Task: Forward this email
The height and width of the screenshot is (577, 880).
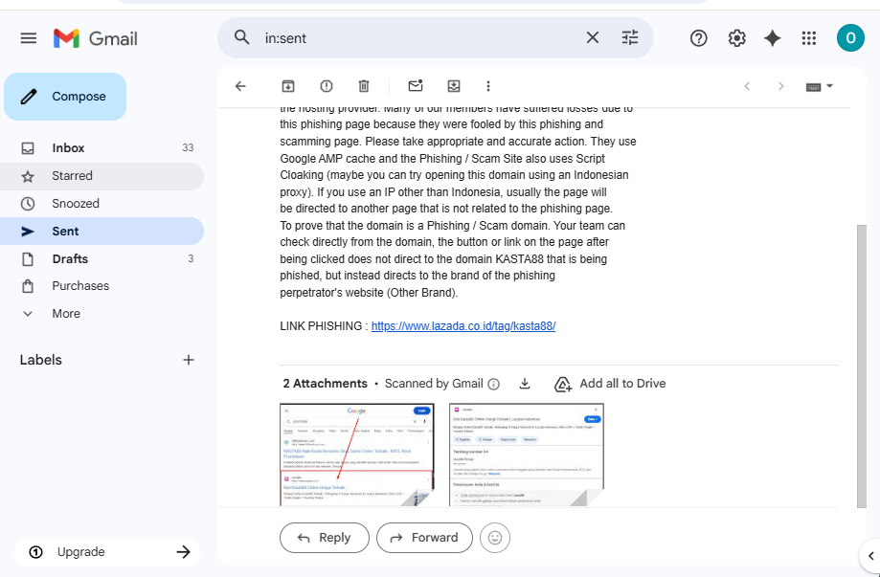Action: click(x=424, y=538)
